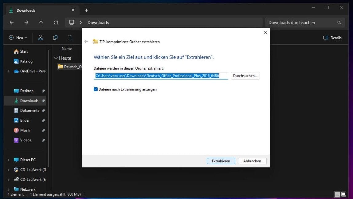Screen dimensions: 353x199
Task: Open Dokumente in the sidebar
Action: pyautogui.click(x=29, y=111)
